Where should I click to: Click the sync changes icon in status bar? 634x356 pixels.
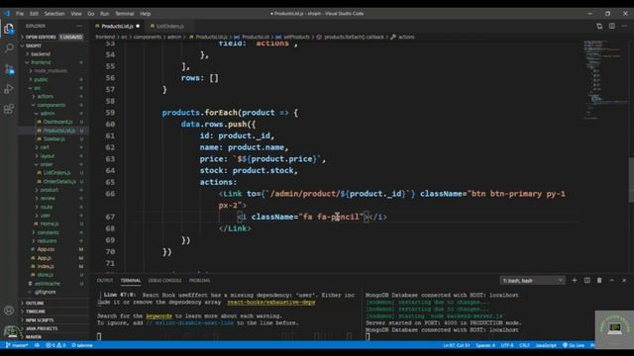[37, 345]
